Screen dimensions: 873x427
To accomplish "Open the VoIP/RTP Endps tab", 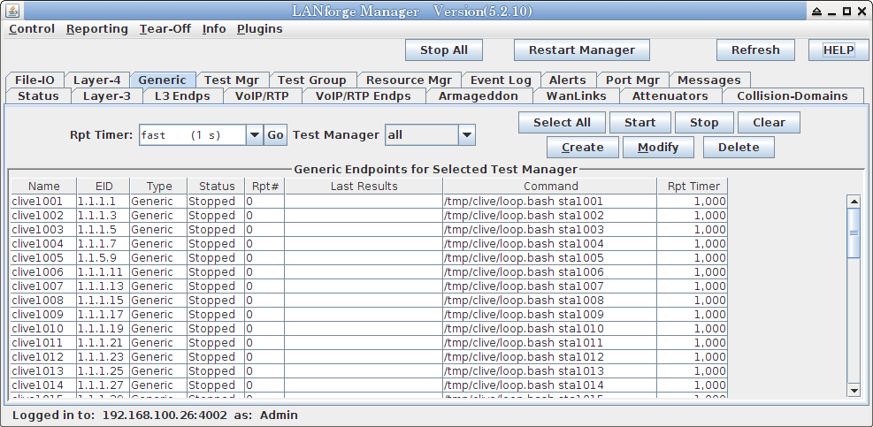I will click(x=364, y=95).
